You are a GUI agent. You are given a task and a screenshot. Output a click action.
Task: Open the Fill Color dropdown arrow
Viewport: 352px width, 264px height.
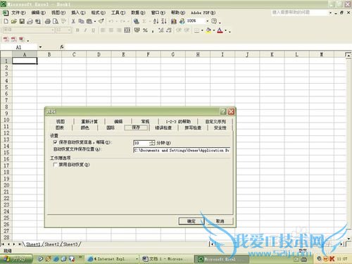tap(214, 30)
